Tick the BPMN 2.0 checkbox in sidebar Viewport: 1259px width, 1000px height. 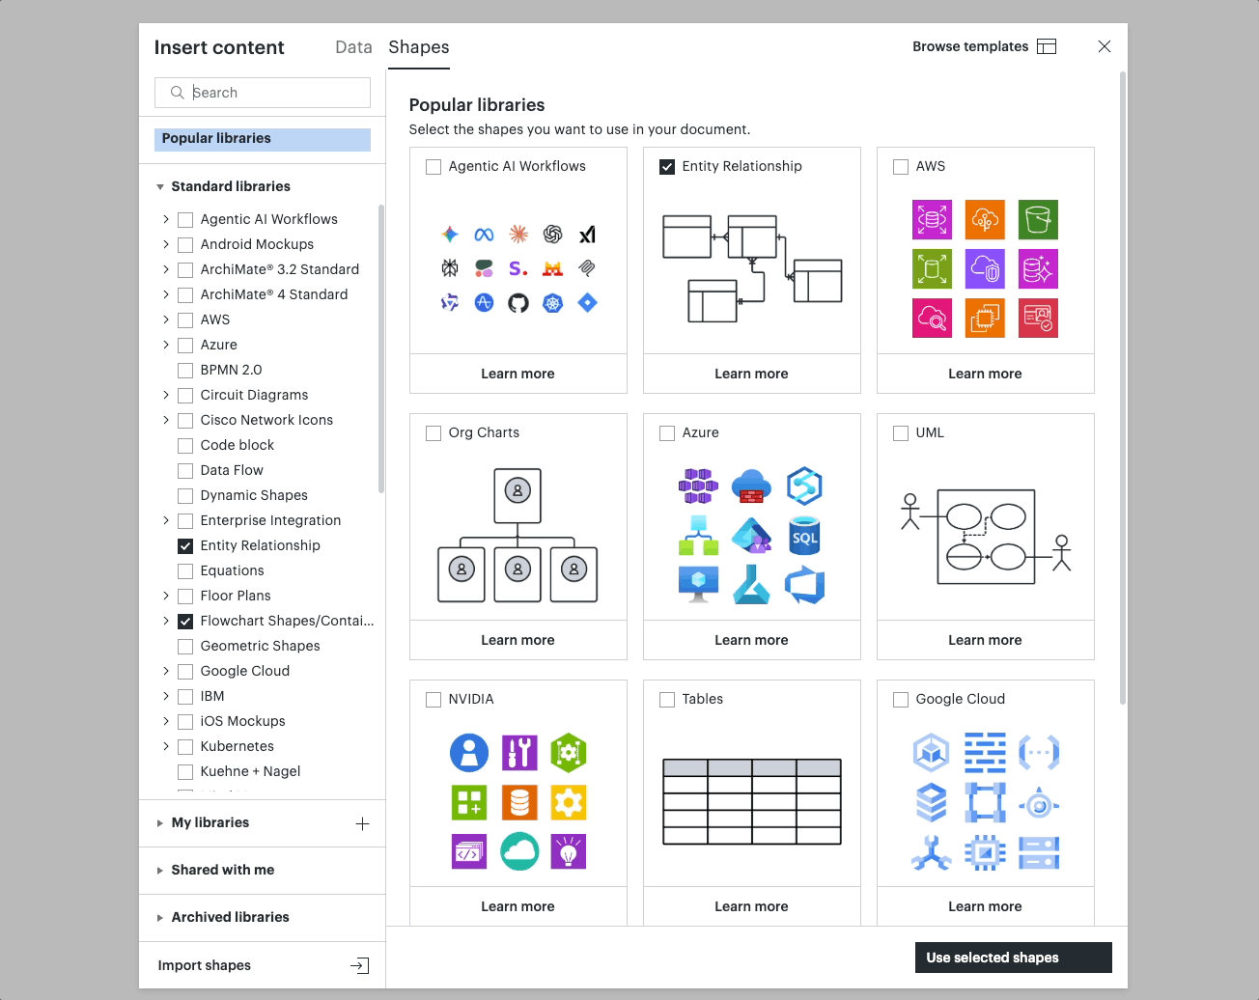tap(185, 371)
